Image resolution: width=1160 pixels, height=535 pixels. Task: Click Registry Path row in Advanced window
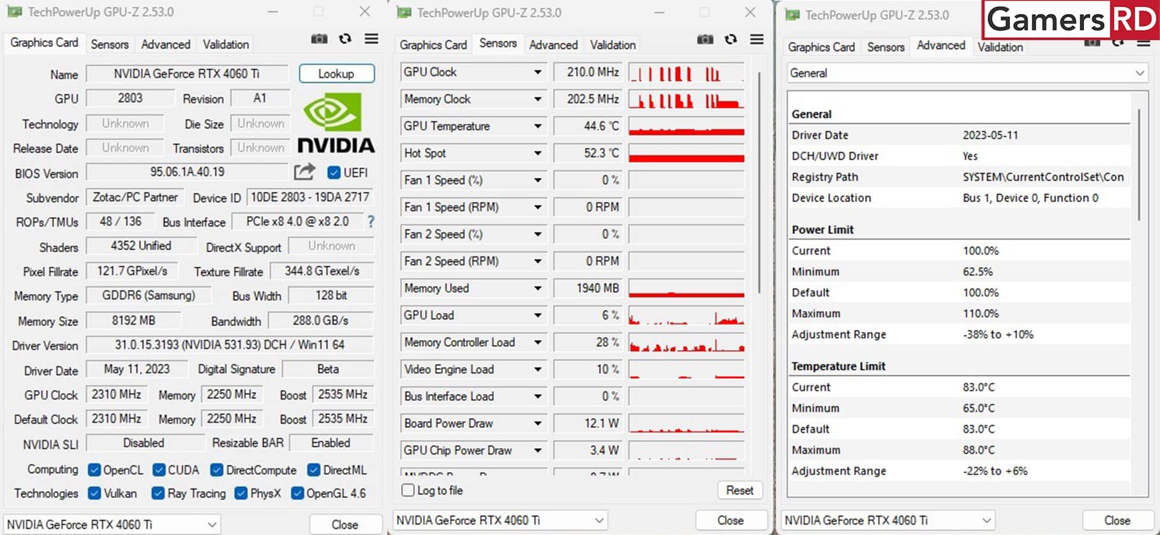click(x=959, y=177)
